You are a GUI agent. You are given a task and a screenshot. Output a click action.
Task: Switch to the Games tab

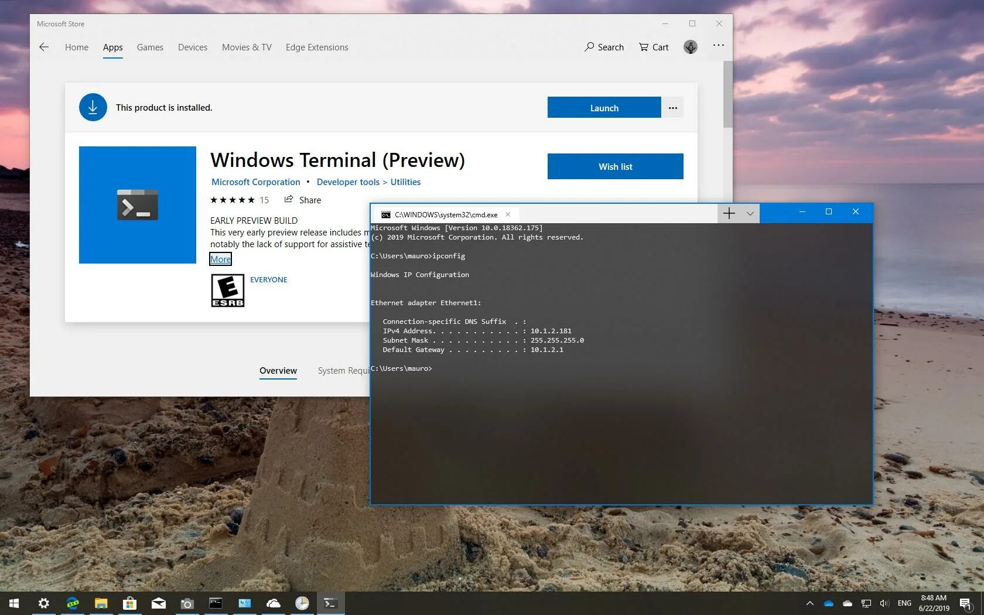(x=150, y=47)
